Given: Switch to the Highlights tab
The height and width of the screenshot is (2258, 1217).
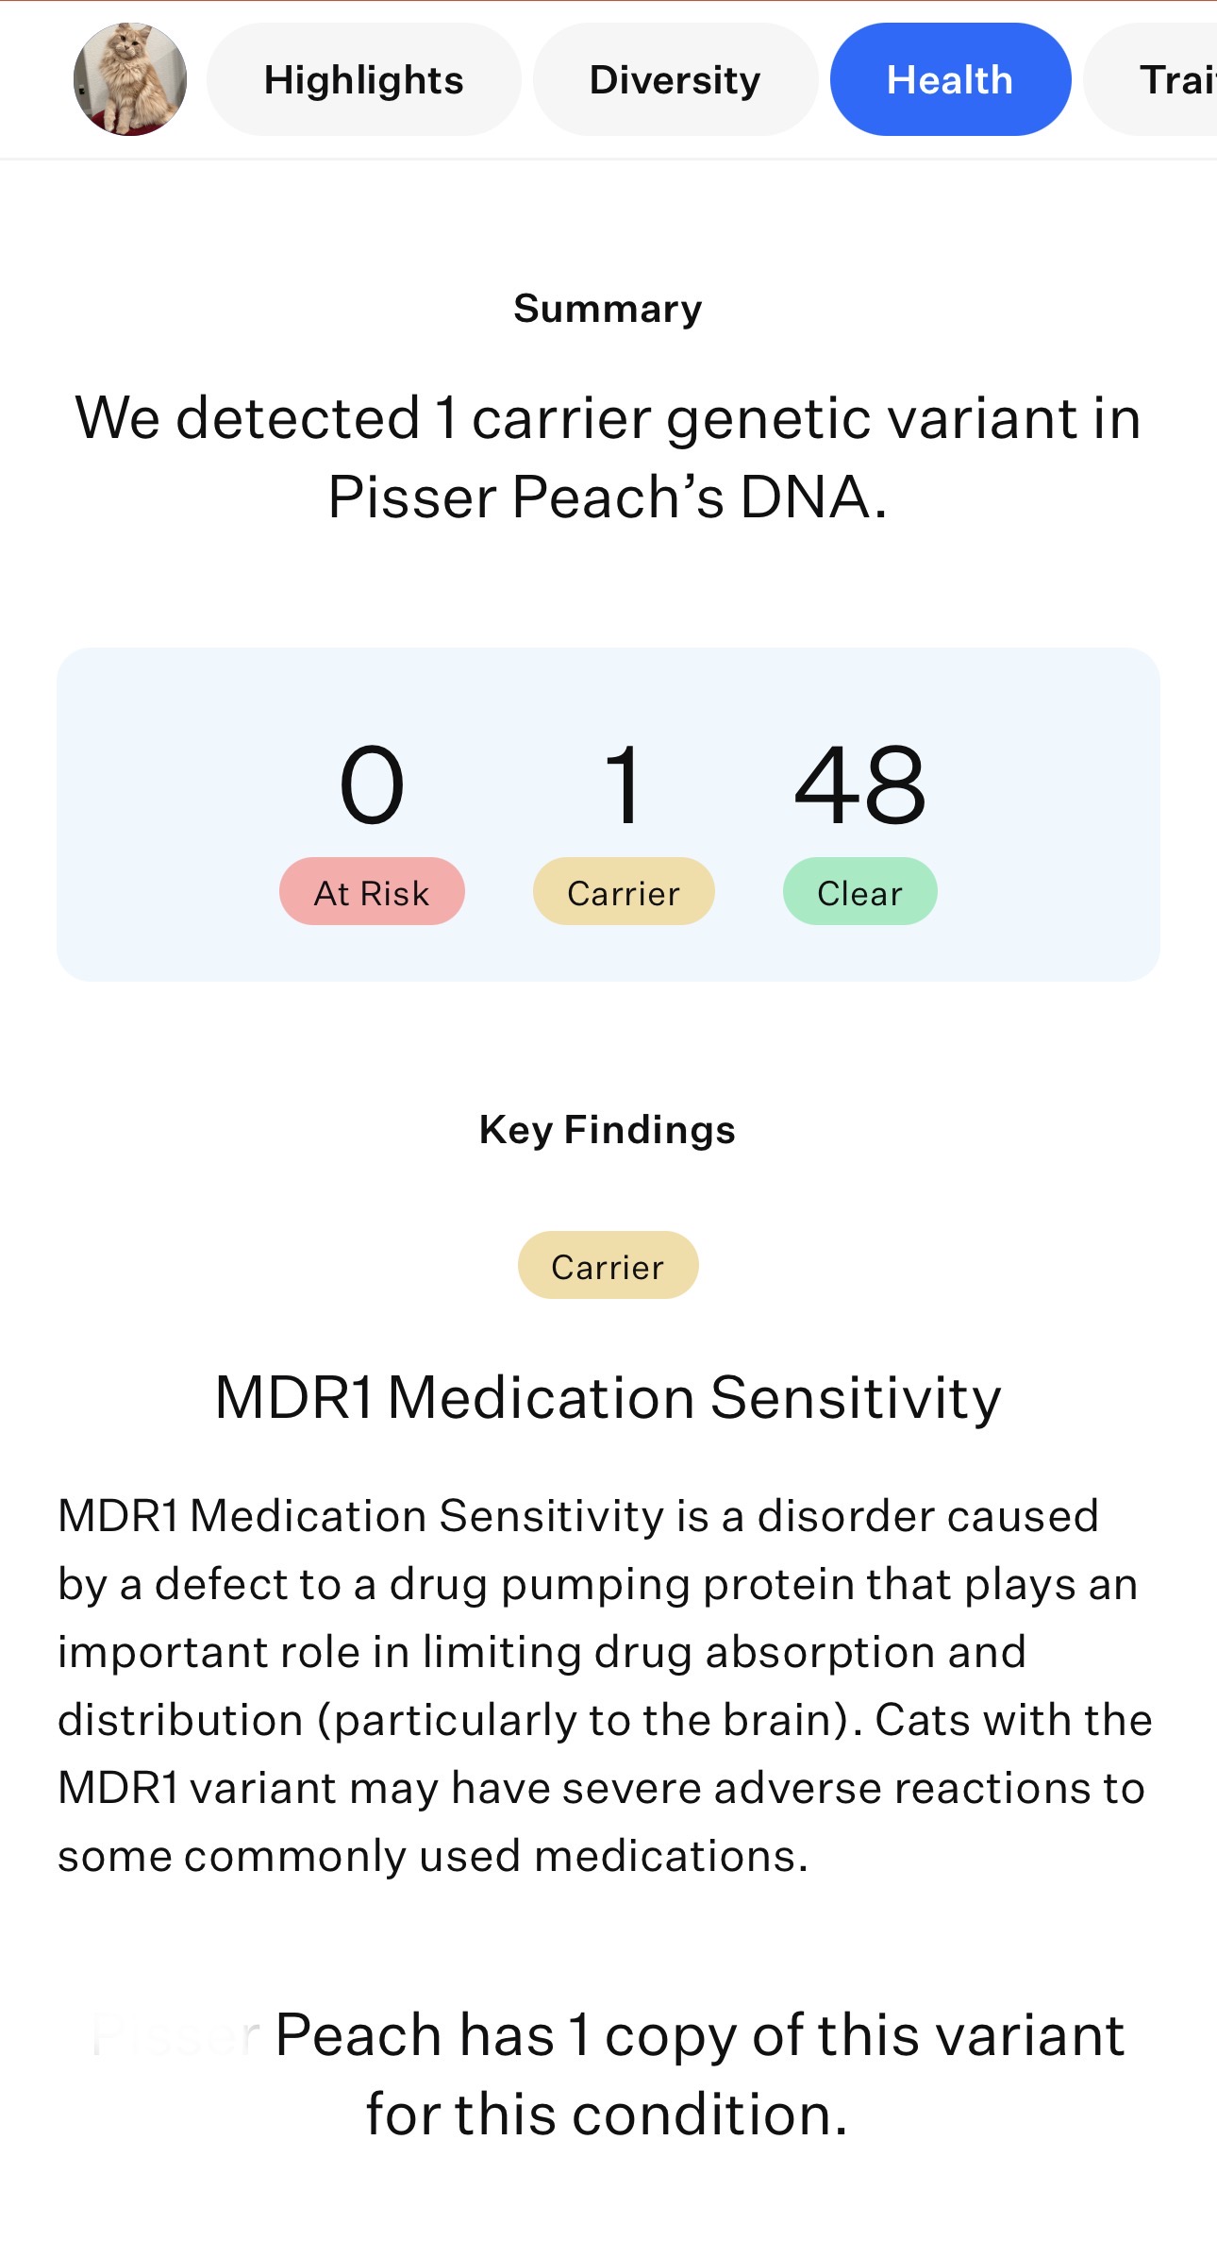Looking at the screenshot, I should pyautogui.click(x=364, y=79).
